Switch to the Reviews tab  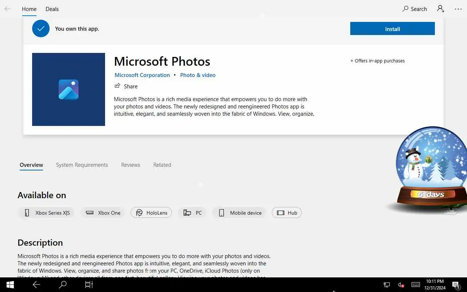(x=131, y=165)
